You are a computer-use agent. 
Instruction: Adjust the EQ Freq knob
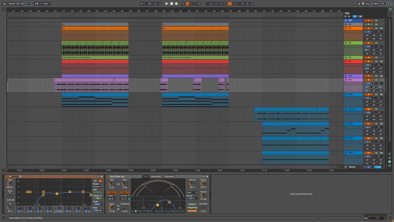pos(10,183)
